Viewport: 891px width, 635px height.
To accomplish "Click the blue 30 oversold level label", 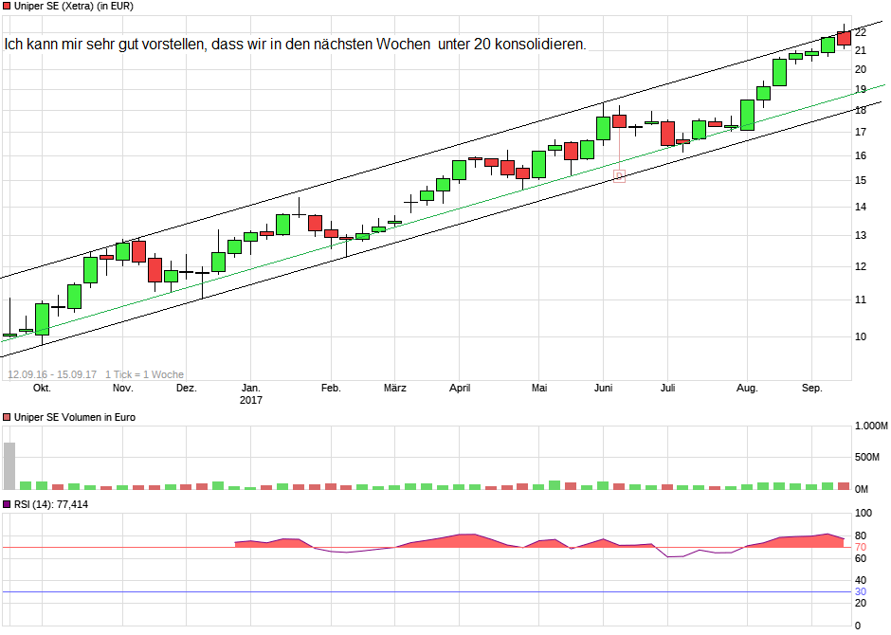I will pos(861,591).
